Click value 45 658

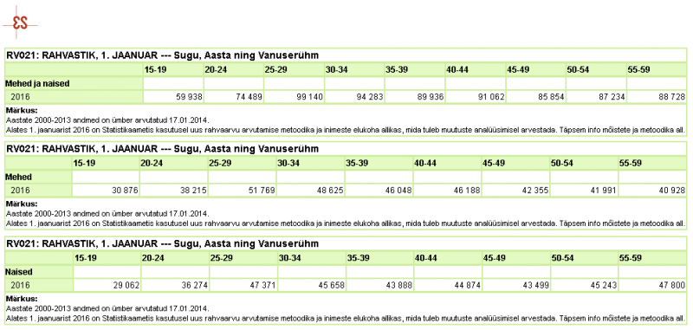(331, 285)
